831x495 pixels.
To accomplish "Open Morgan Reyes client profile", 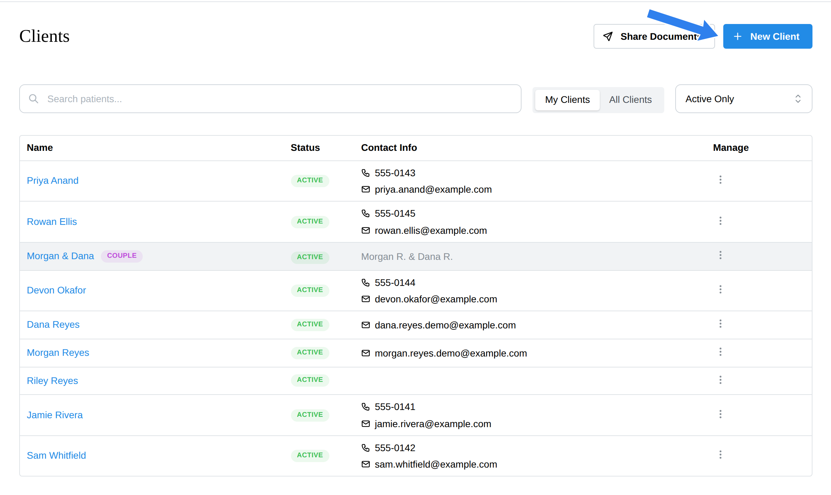I will (58, 352).
